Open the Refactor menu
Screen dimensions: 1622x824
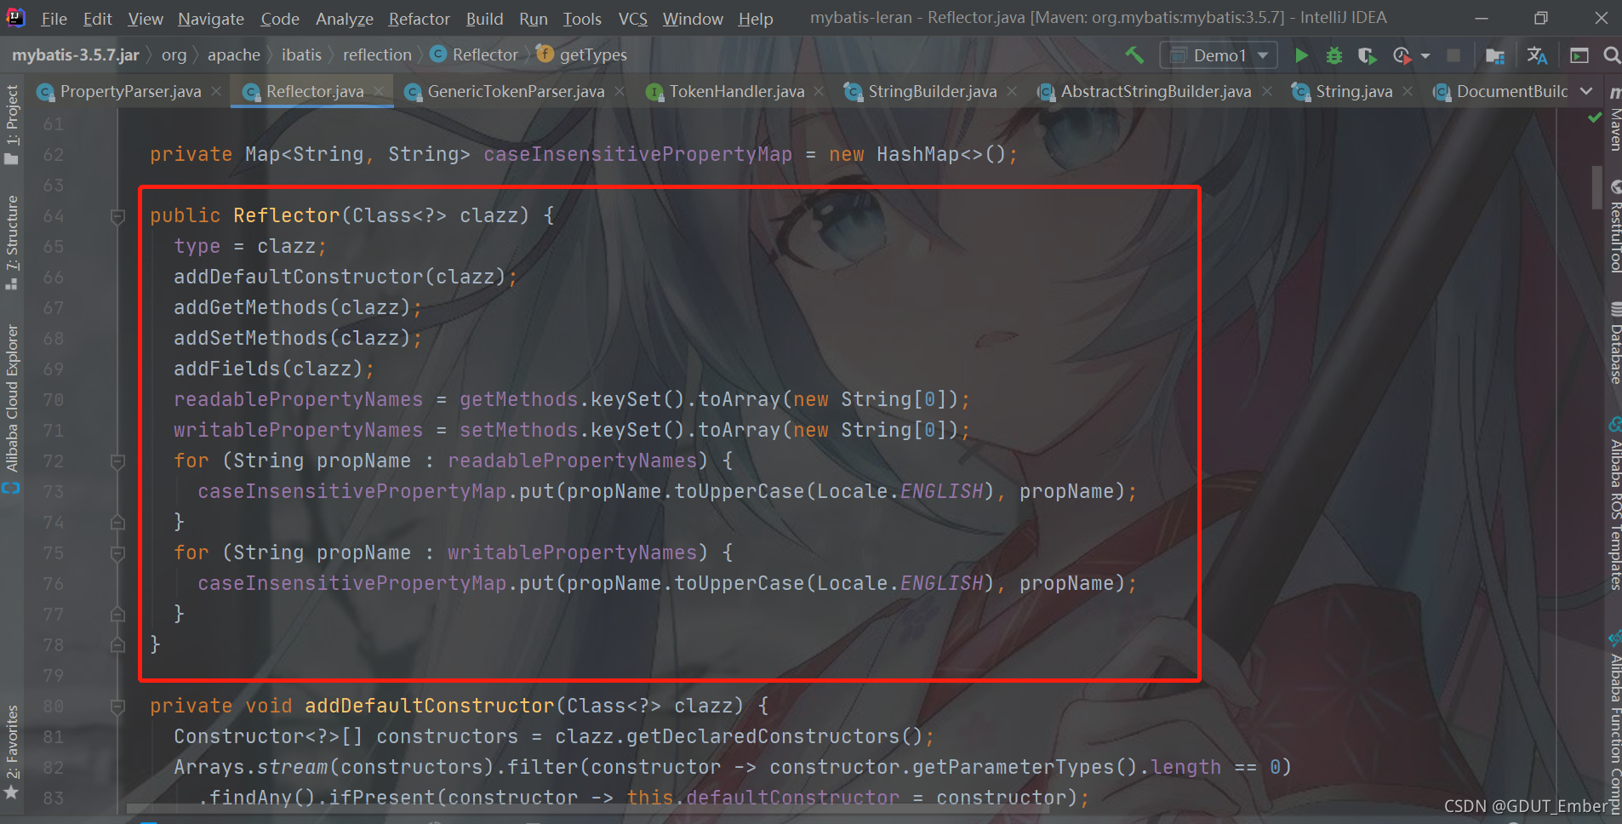[x=419, y=19]
